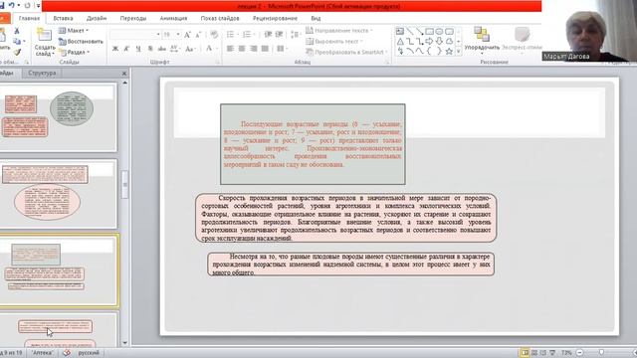Toggle Underline (Ч) formatting
The width and height of the screenshot is (637, 358).
coord(138,49)
